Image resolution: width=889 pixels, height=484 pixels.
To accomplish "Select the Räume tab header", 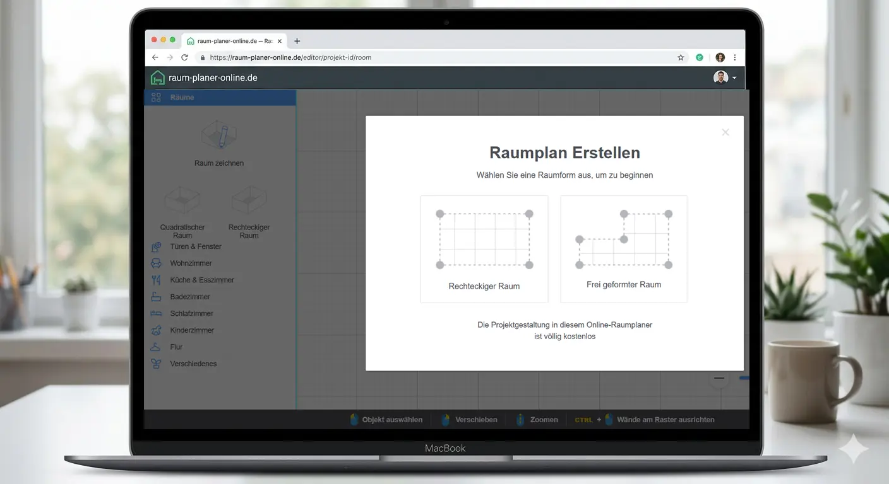I will (220, 98).
